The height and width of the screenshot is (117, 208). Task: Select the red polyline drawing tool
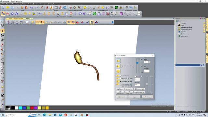2,45
